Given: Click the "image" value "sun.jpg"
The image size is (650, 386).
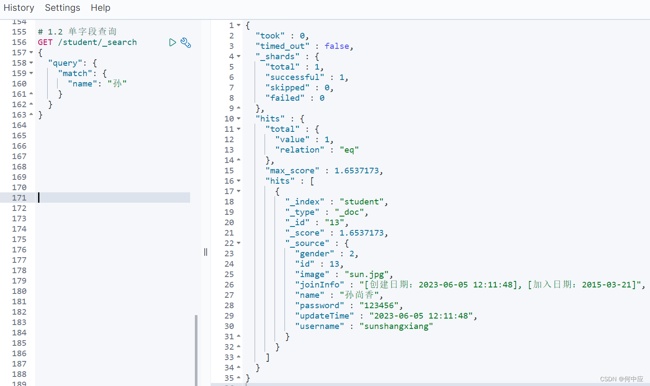Looking at the screenshot, I should point(367,274).
